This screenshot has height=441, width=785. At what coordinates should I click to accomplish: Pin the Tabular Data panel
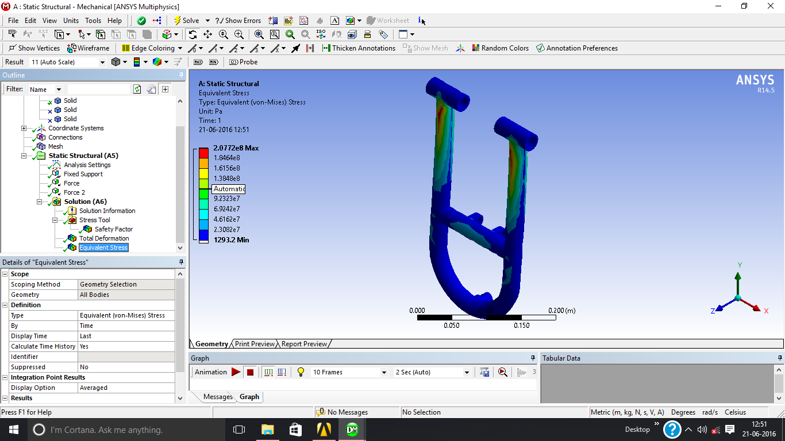[x=779, y=358]
